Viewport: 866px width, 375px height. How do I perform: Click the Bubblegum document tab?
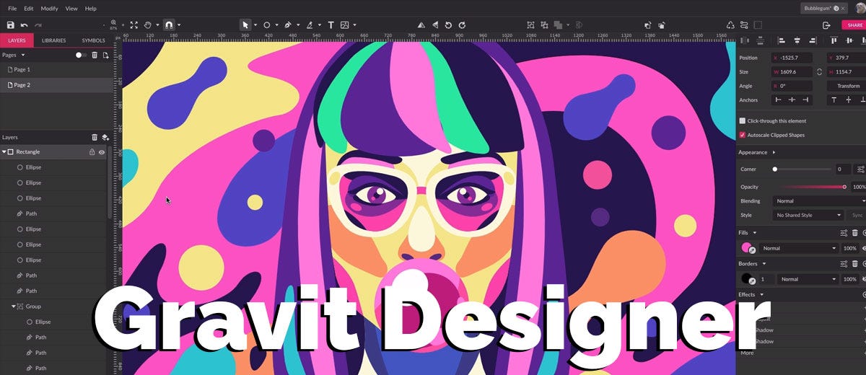click(823, 8)
